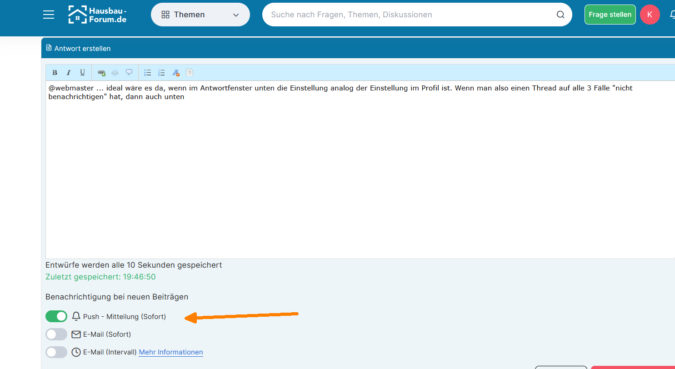Click the document page icon in toolbar
The height and width of the screenshot is (369, 675).
coord(190,72)
